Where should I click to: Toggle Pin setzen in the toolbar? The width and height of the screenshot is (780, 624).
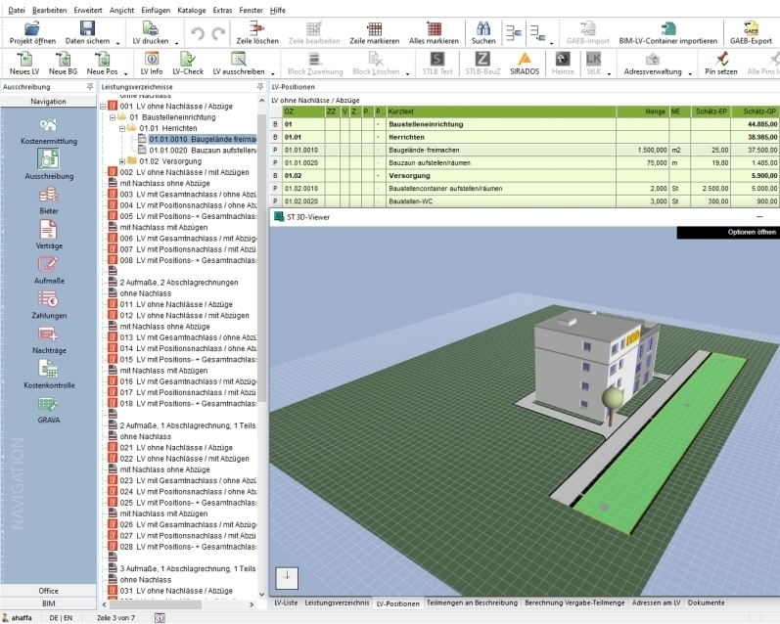click(x=721, y=59)
